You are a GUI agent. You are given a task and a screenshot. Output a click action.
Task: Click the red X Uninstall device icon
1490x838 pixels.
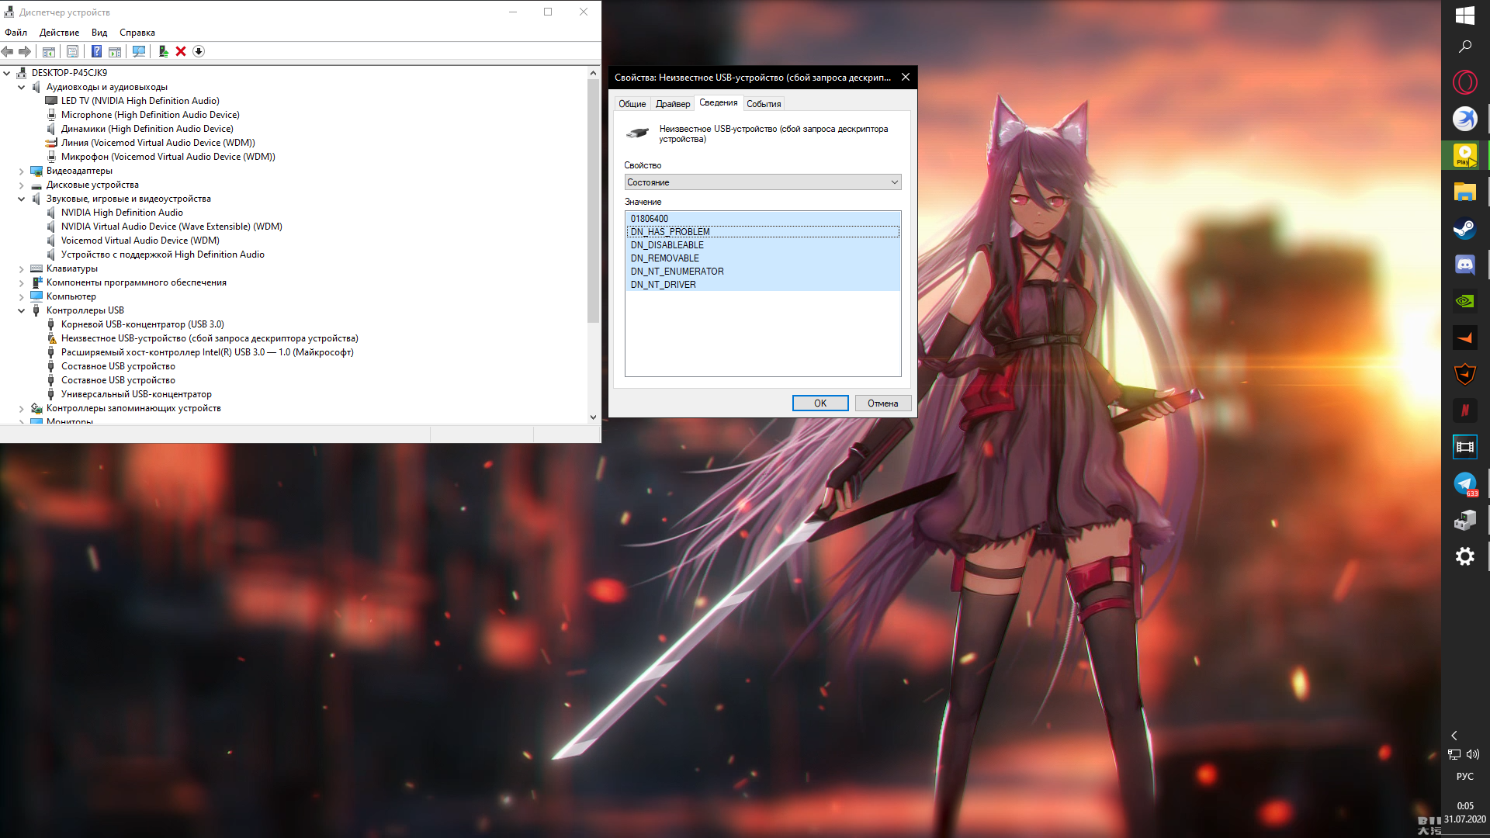pos(181,51)
